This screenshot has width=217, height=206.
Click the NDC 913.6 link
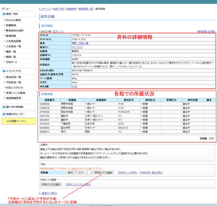click(x=74, y=87)
